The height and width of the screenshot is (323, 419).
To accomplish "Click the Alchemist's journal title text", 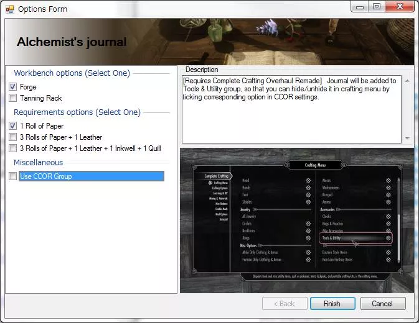I will (72, 42).
